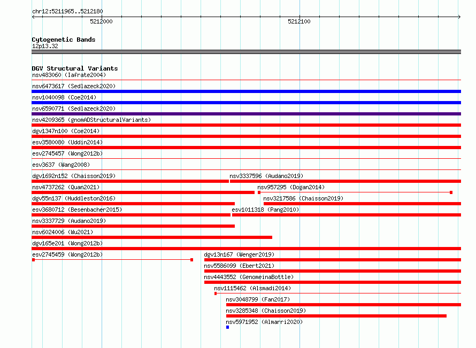Viewport: 476px width, 348px height.
Task: Open variant esv3580080 (Uddin2014)
Action: [x=67, y=142]
